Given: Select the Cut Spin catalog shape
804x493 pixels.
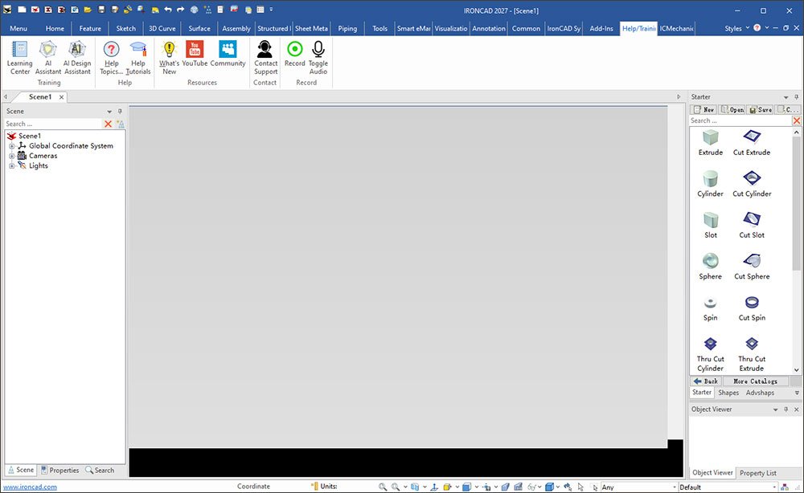Looking at the screenshot, I should (x=752, y=308).
